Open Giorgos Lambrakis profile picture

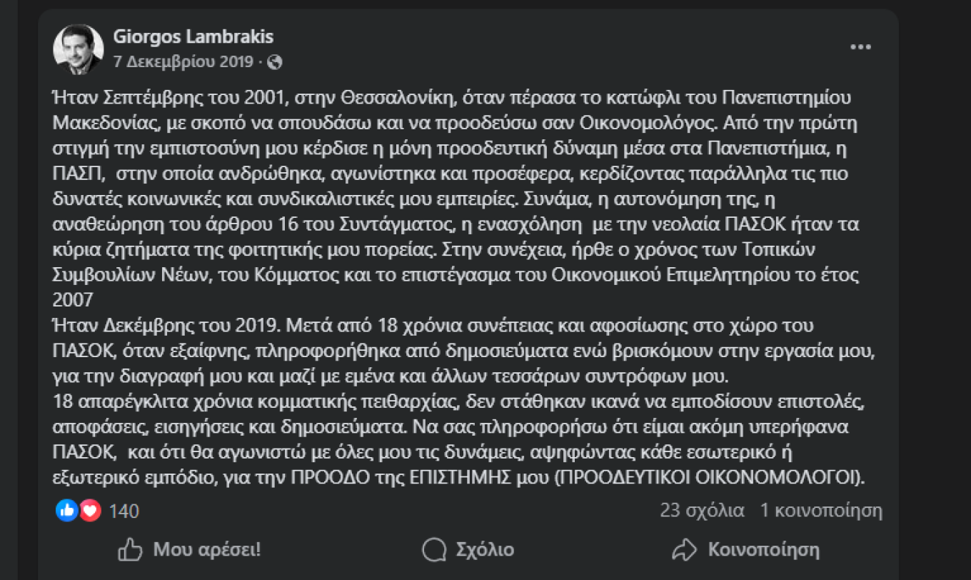point(79,49)
